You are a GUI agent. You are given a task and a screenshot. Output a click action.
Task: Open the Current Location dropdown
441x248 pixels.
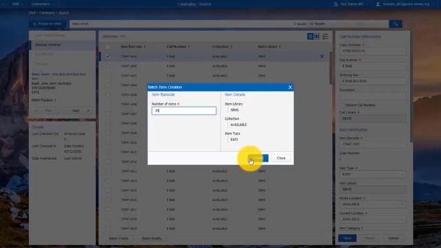click(x=372, y=219)
